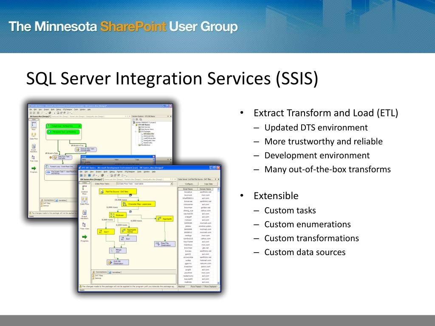
Task: Select Character Map - uppercase node
Action: click(x=138, y=204)
